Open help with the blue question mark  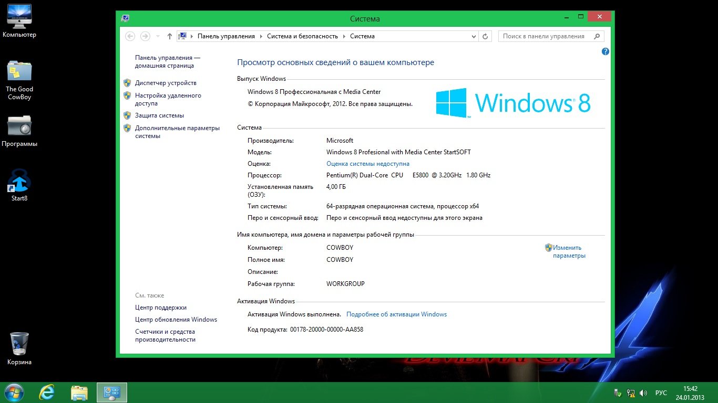point(606,51)
